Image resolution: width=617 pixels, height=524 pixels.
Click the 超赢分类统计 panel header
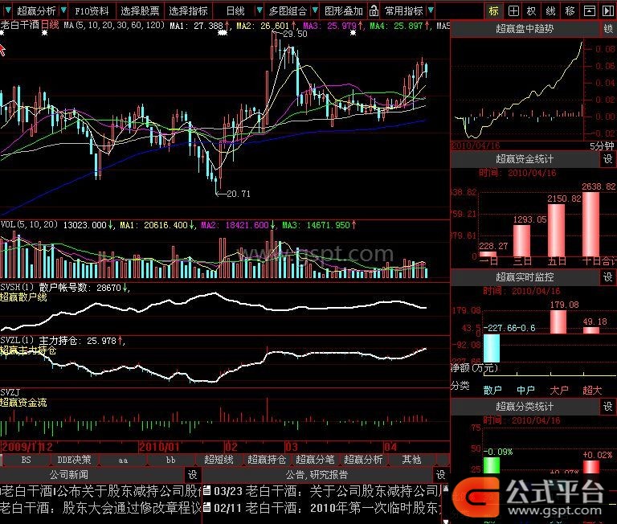pos(525,407)
